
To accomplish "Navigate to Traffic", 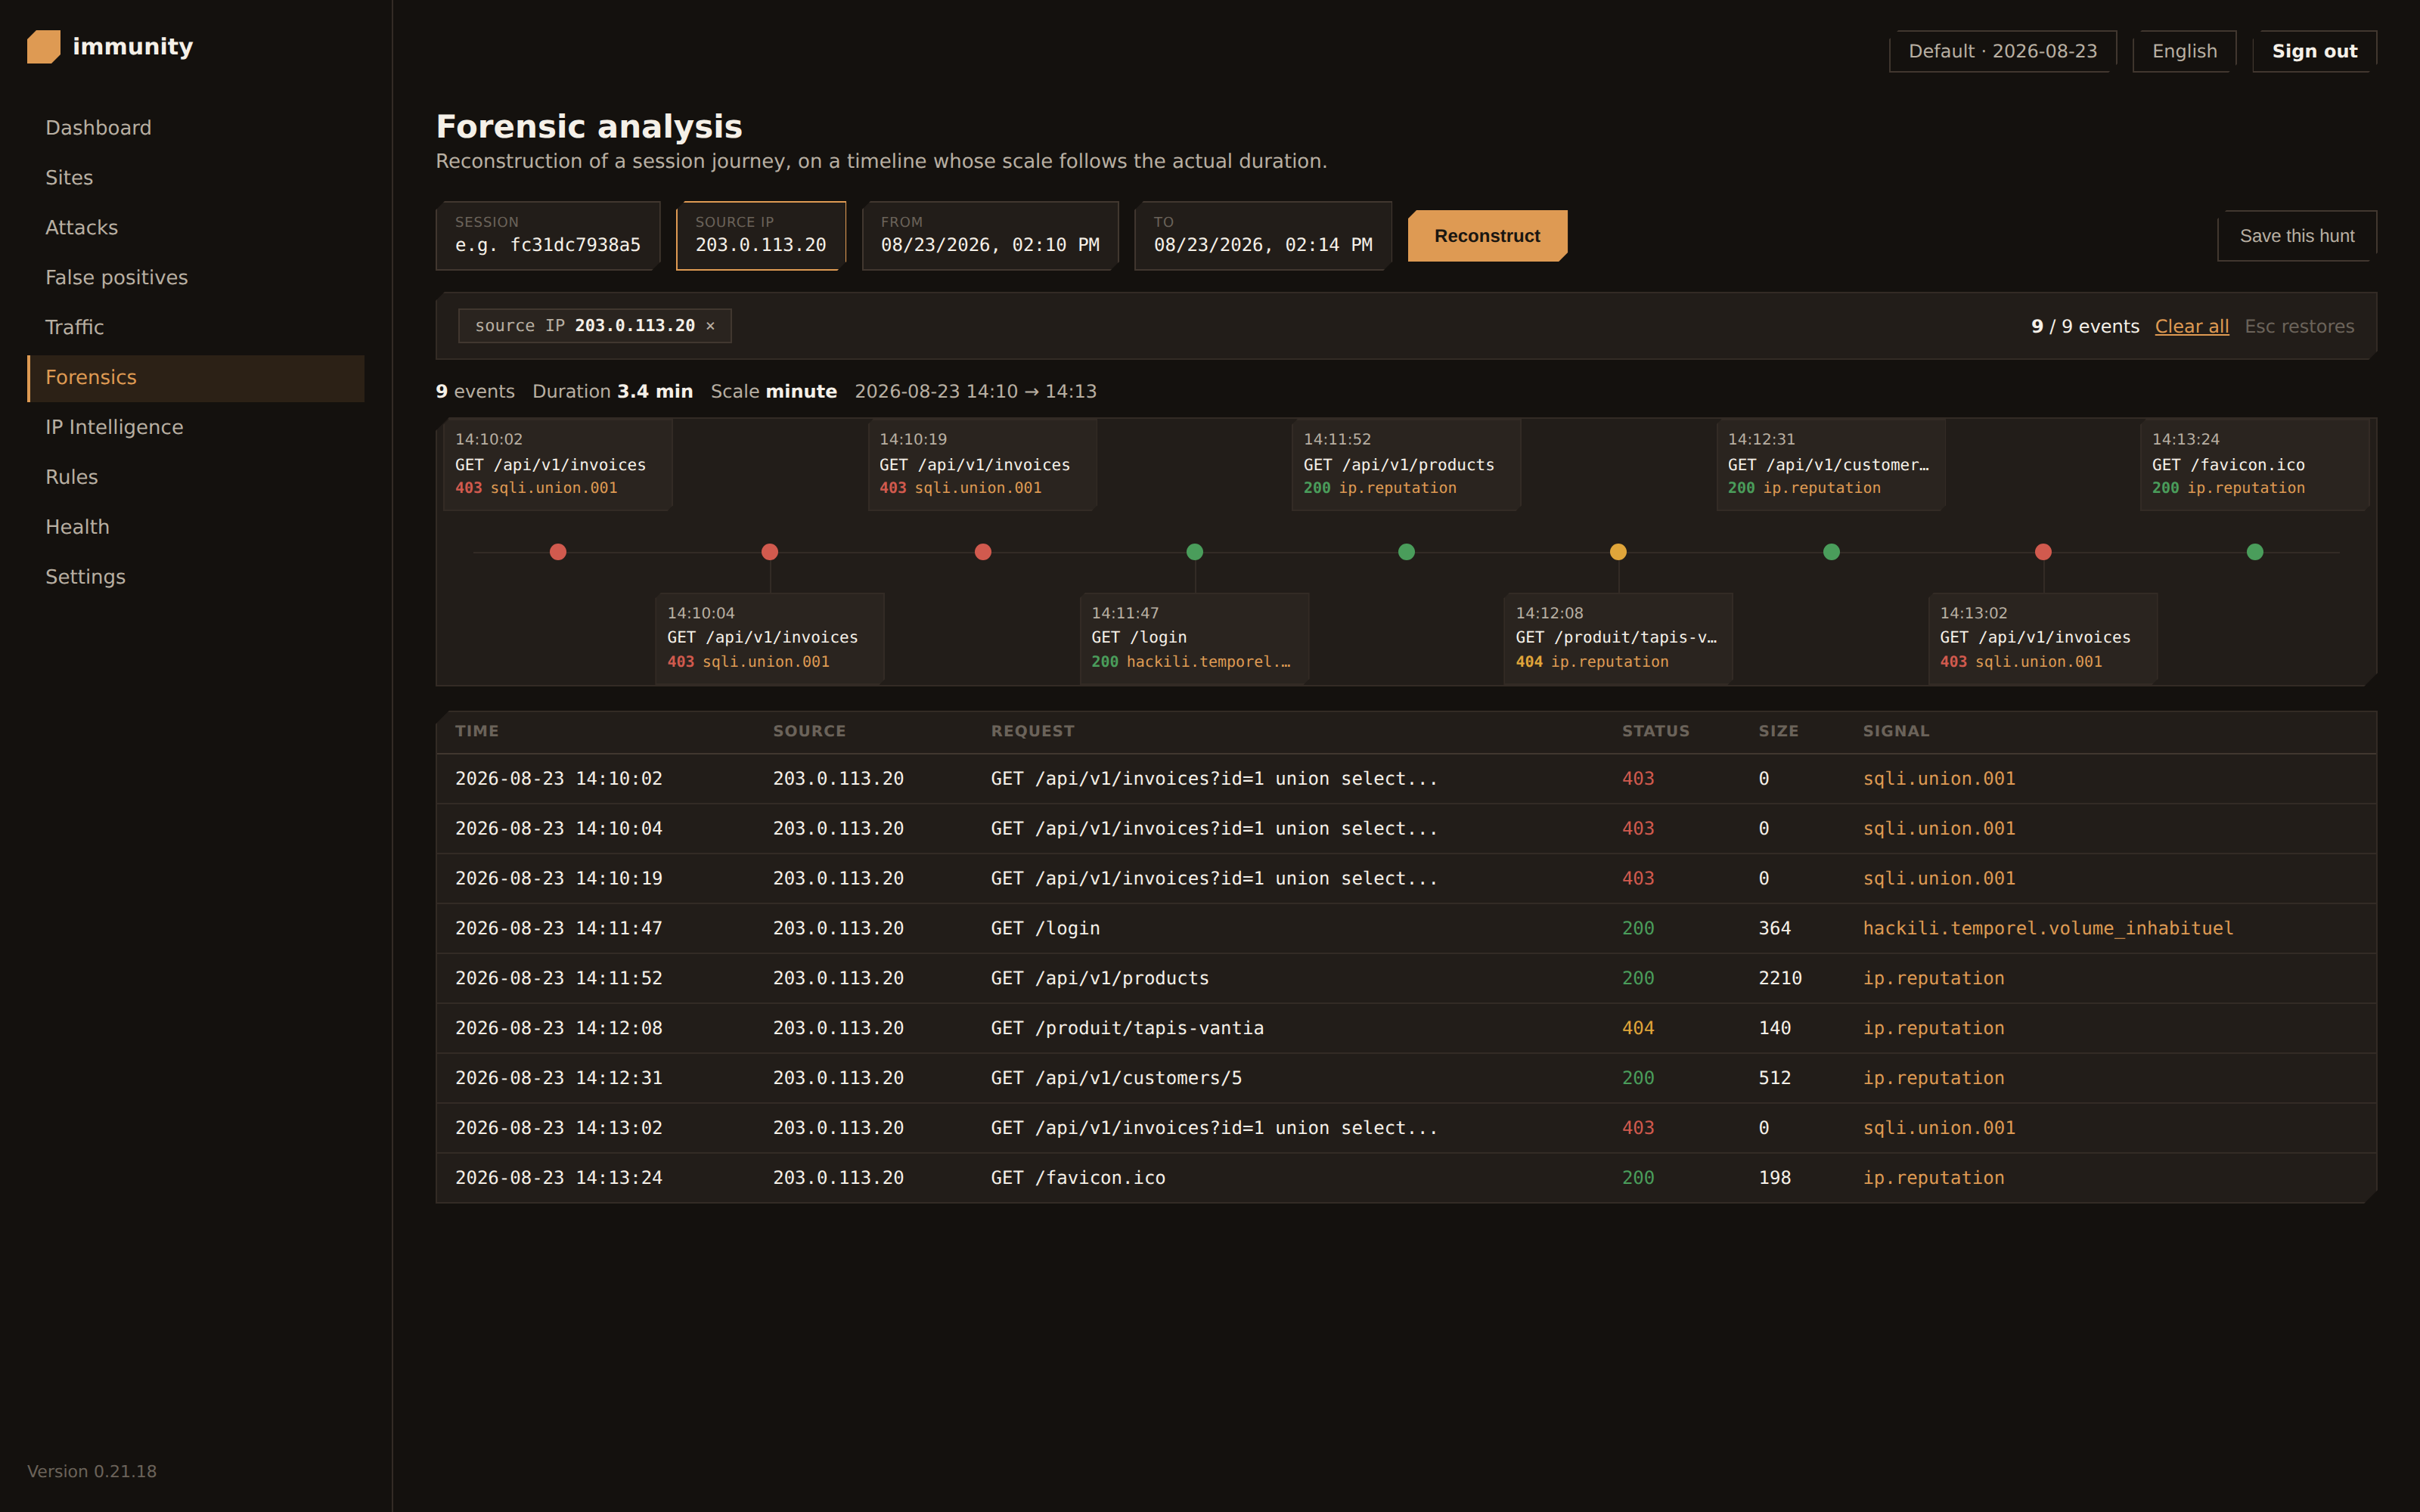I will coord(196,328).
